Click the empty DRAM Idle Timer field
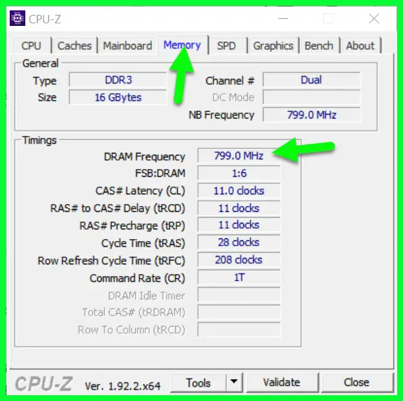The image size is (403, 401). [x=239, y=295]
